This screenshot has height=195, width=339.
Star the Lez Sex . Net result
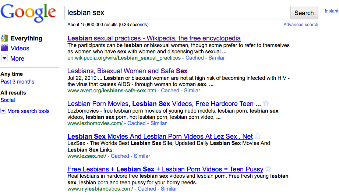pyautogui.click(x=258, y=136)
